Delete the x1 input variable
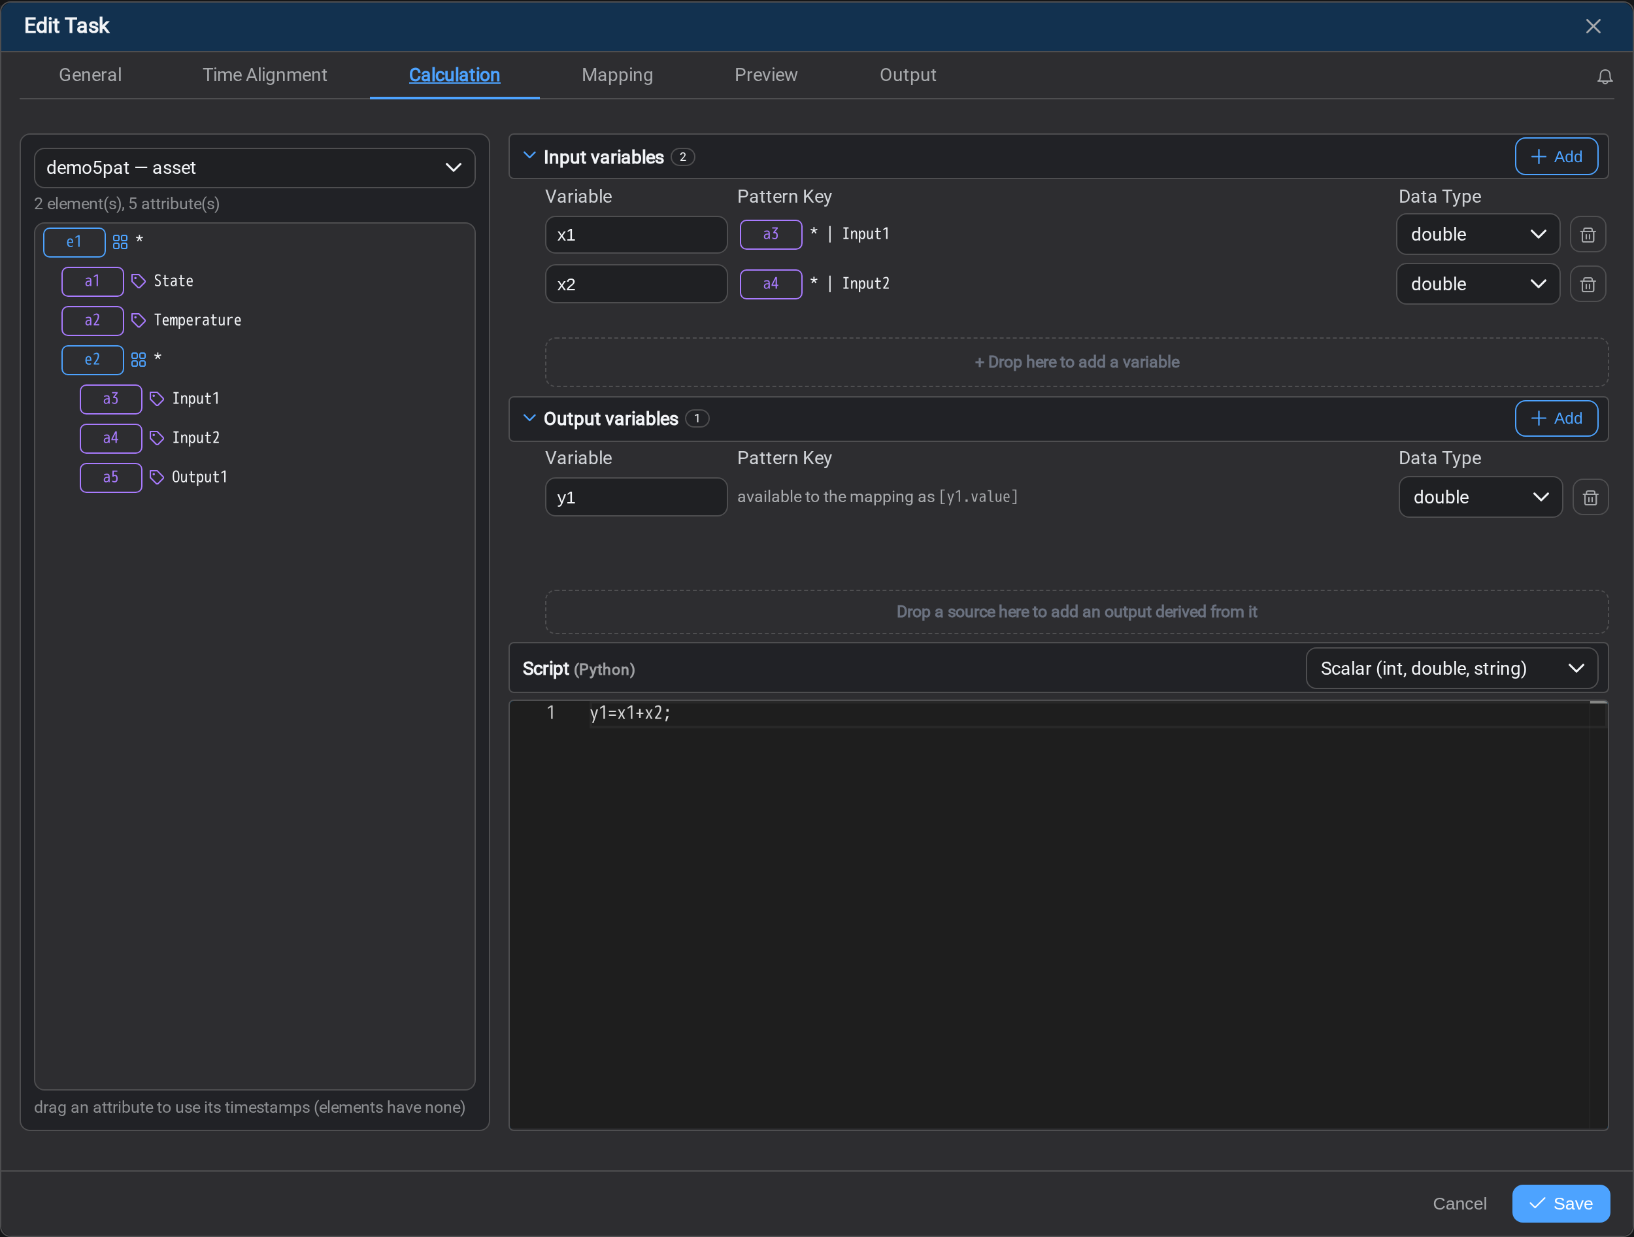Screen dimensions: 1634x1237 (1588, 235)
